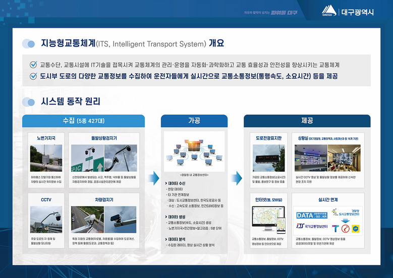Click the network diagram of traffic information center
Image resolution: width=393 pixels, height=278 pixels.
[x=194, y=150]
